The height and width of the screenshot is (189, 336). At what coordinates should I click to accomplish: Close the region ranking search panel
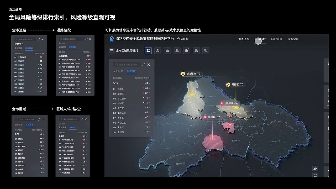(x=149, y=65)
